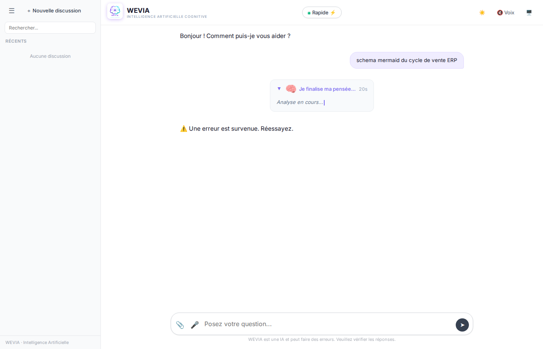Image resolution: width=543 pixels, height=349 pixels.
Task: Click the paperclip attachment icon
Action: click(180, 325)
